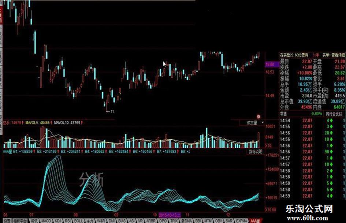Click the MAVOL10: 47769 value label
This screenshot has width=346, height=223.
(x=68, y=123)
